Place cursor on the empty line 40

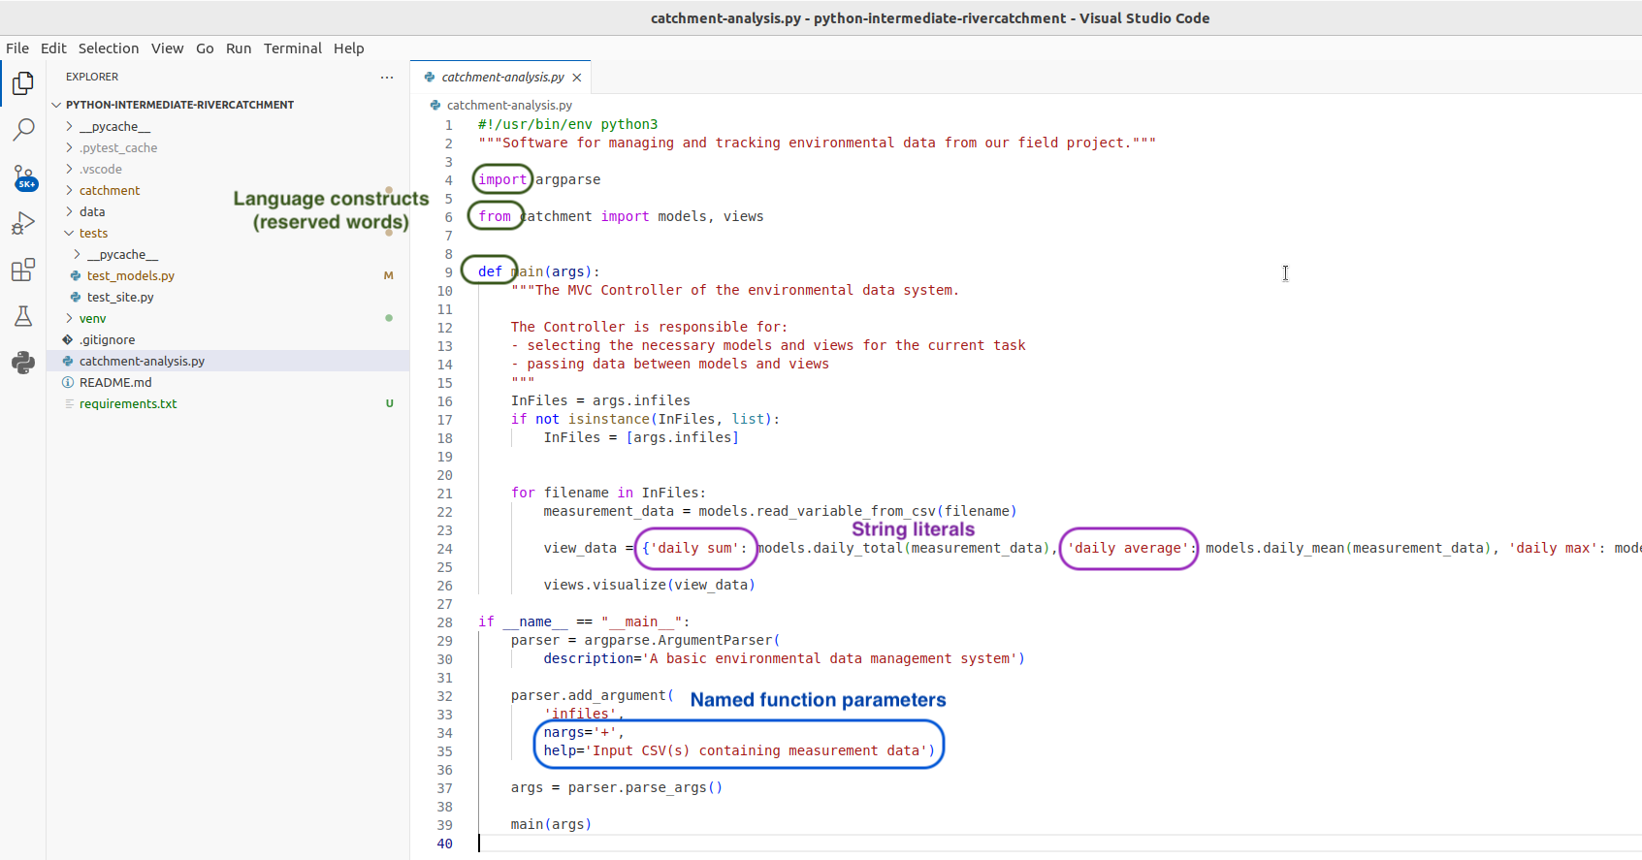[1059, 844]
